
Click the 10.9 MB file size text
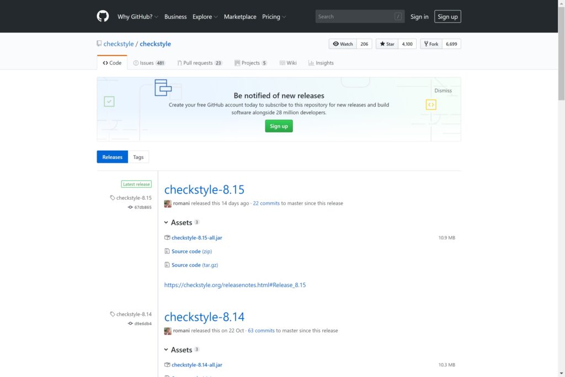447,238
